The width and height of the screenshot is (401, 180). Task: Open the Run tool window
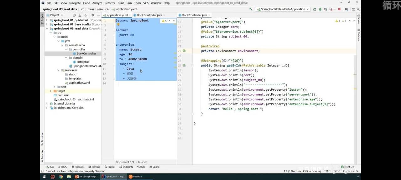pyautogui.click(x=50, y=167)
